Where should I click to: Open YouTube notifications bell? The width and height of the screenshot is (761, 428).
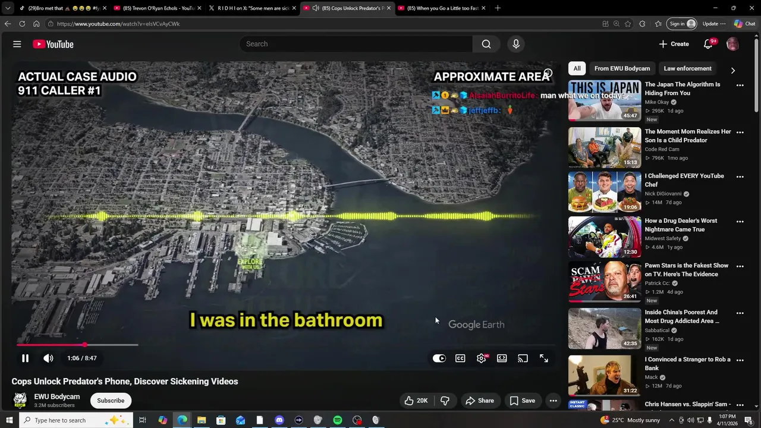coord(708,44)
